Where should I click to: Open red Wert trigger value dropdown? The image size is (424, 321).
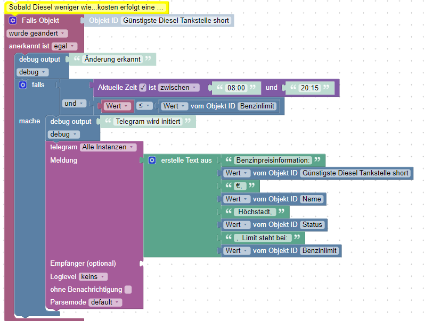click(117, 106)
